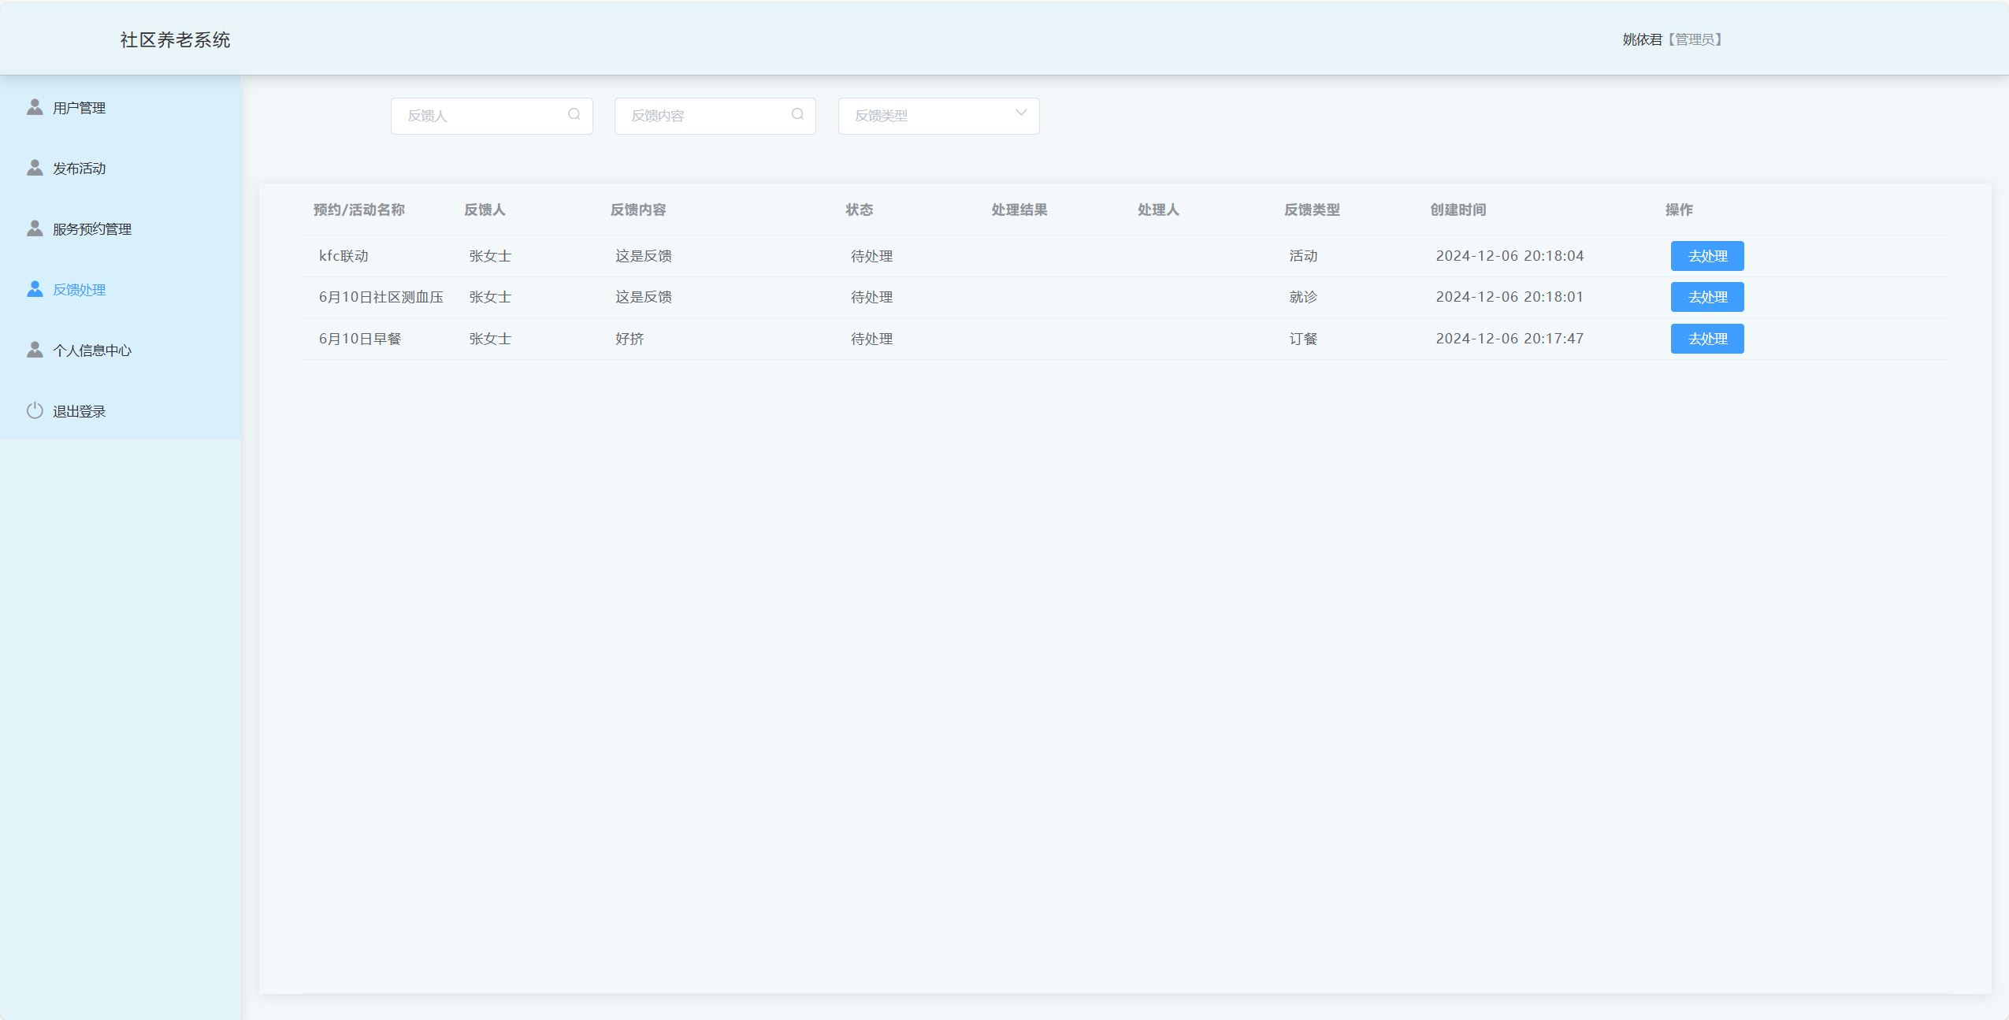Viewport: 2009px width, 1020px height.
Task: Click the 社区养老系统 title
Action: point(175,39)
